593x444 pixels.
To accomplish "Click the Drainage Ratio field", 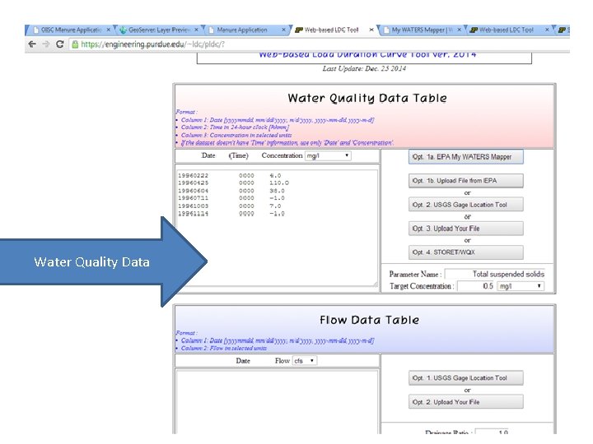I will click(492, 432).
